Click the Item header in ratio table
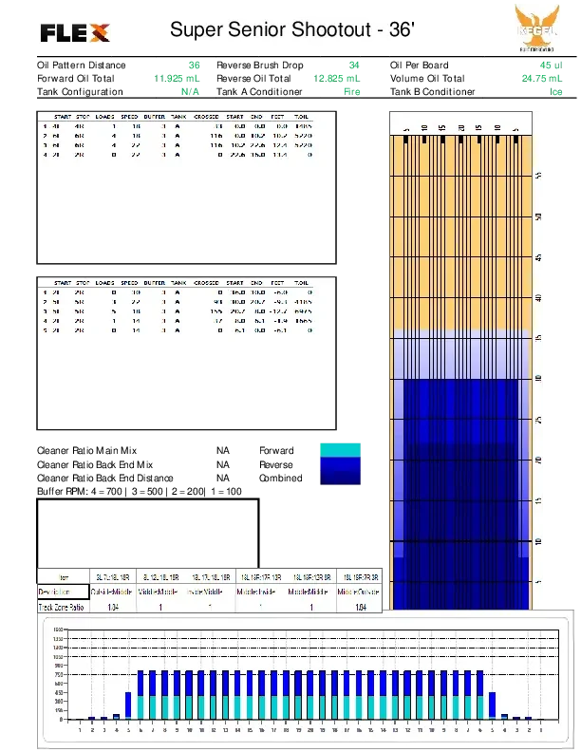 (65, 576)
